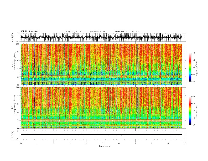The image size is (208, 161).
Task: Click the "-5" value on lower colorbar
Action: pos(194,111)
